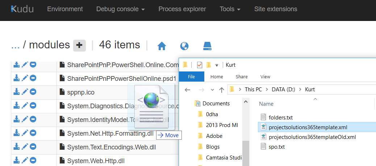Click navigation pane scrollbar up arrow
Viewport: 376px width, 166px height.
click(246, 102)
